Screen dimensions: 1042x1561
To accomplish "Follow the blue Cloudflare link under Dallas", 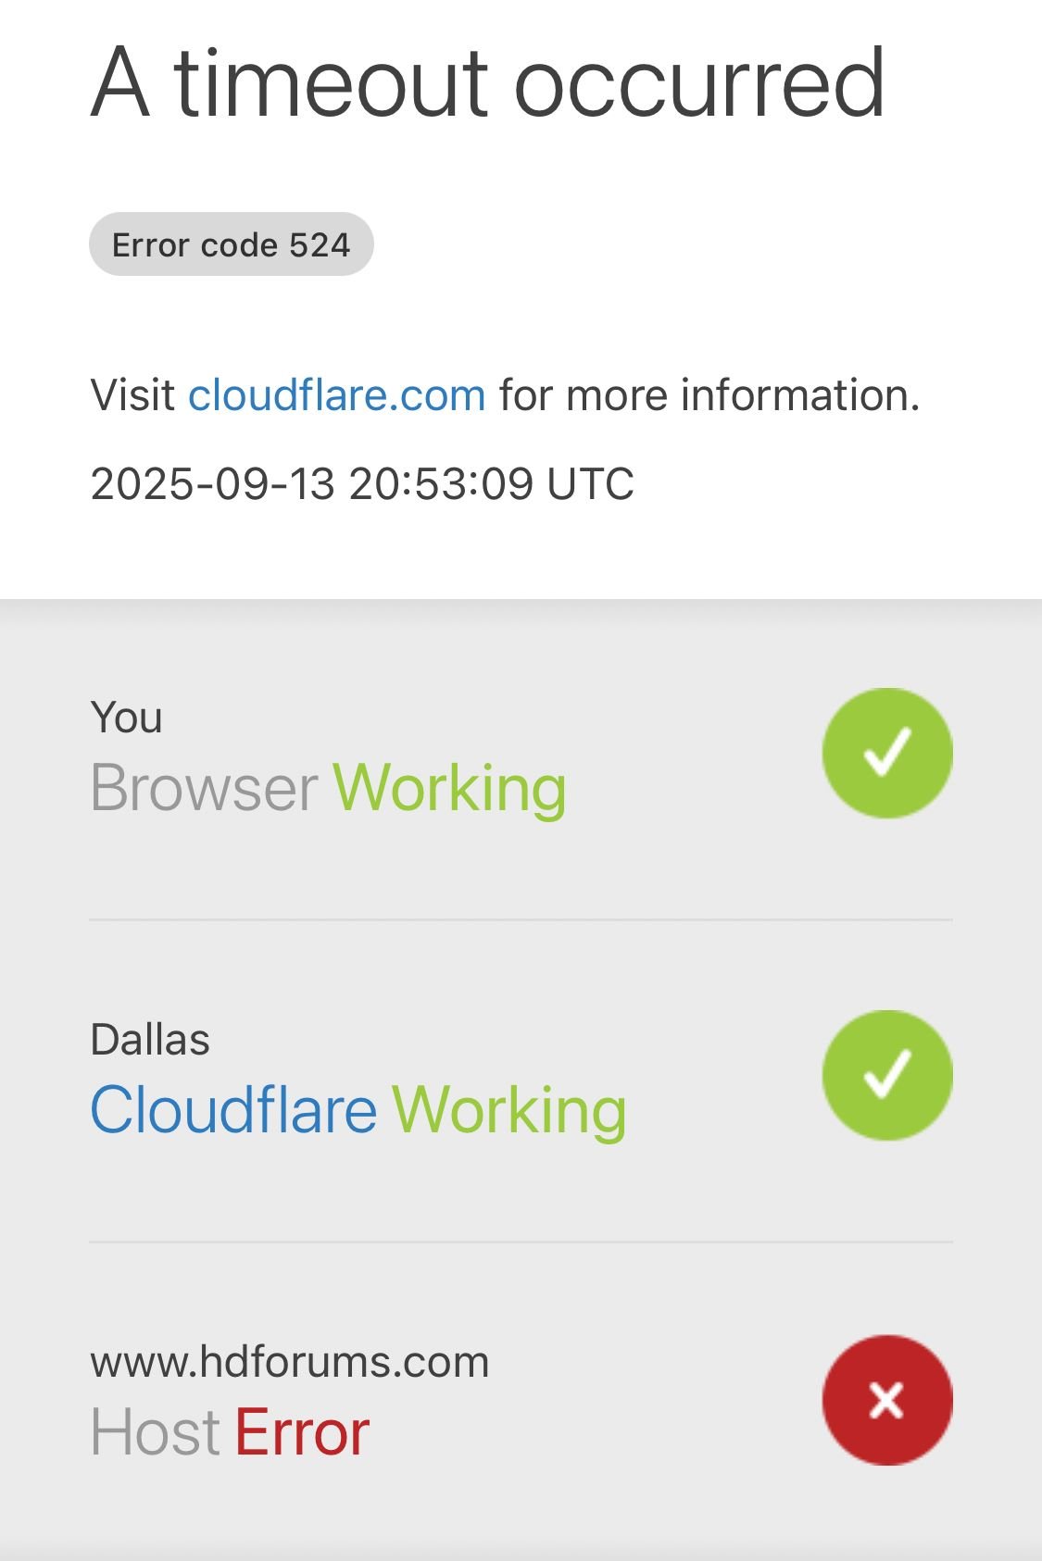I will coord(233,1109).
